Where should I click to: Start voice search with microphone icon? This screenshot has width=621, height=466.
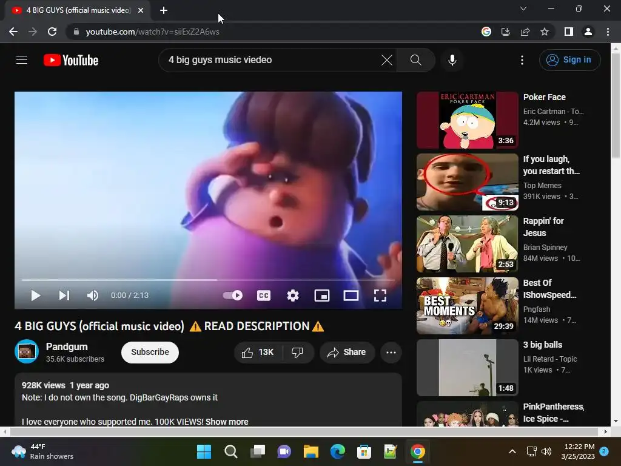click(x=452, y=60)
